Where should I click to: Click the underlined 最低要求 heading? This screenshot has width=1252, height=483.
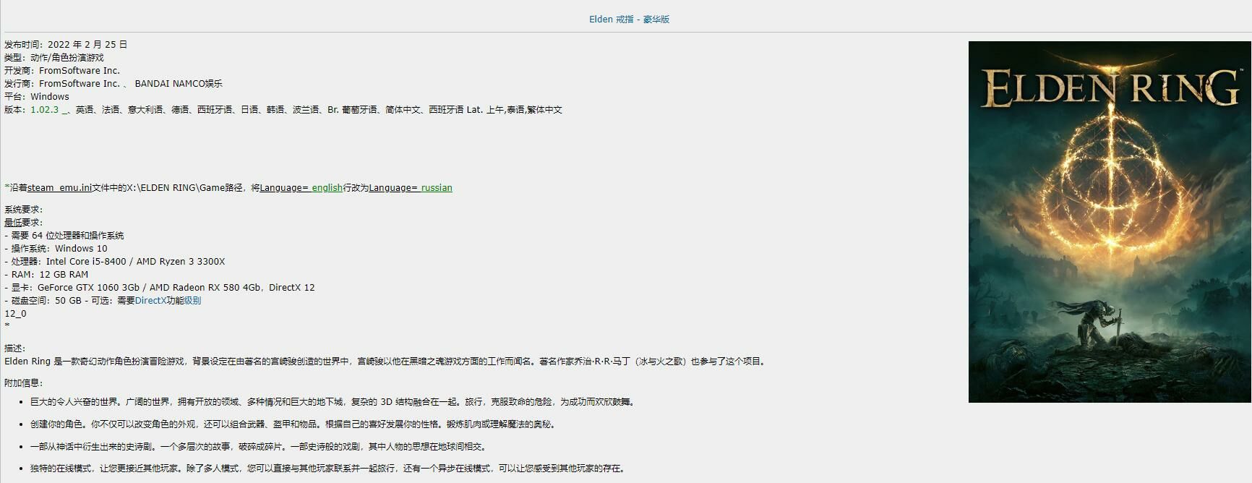coord(23,223)
